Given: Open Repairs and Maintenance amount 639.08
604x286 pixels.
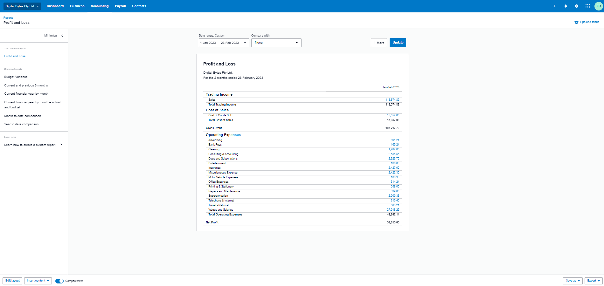Looking at the screenshot, I should pos(395,191).
